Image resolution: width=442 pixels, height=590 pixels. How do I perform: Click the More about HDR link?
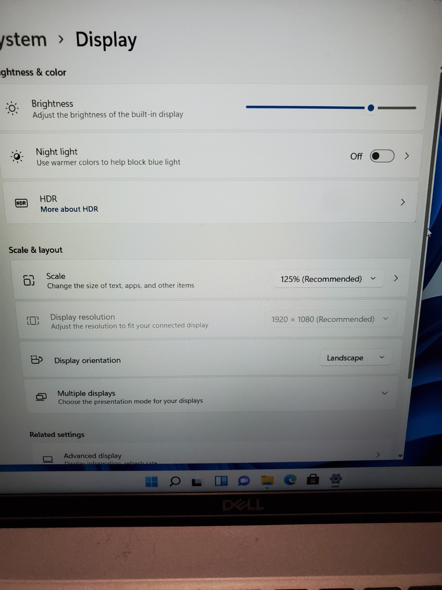(69, 209)
